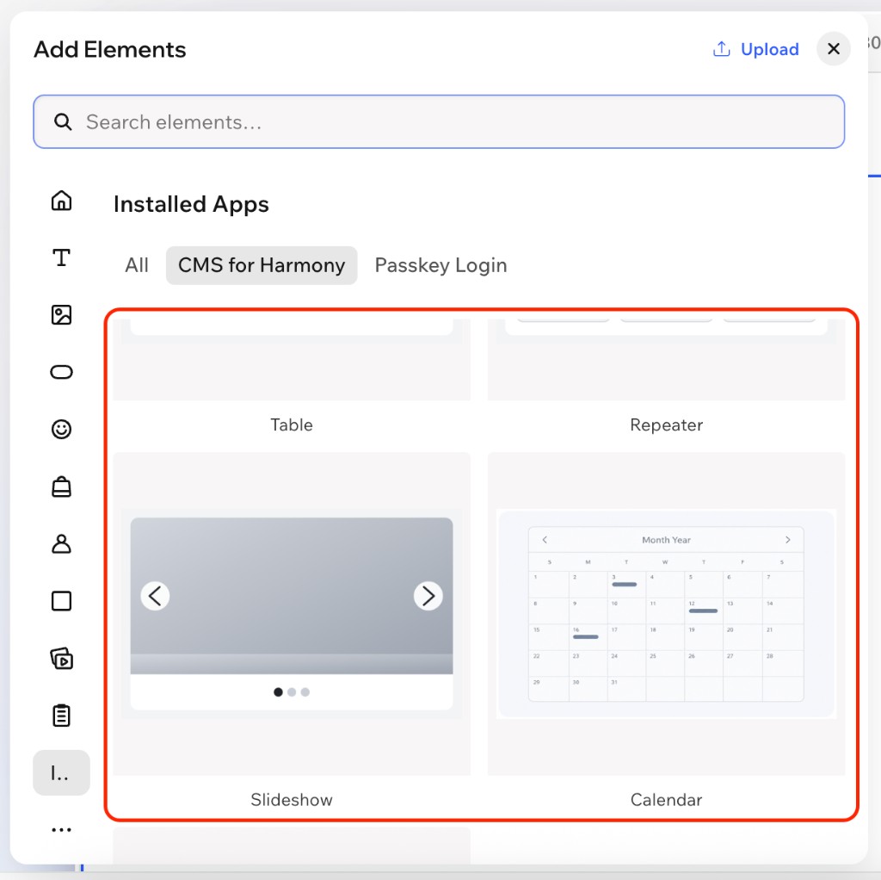Open the Image elements icon
The width and height of the screenshot is (881, 880).
(61, 315)
